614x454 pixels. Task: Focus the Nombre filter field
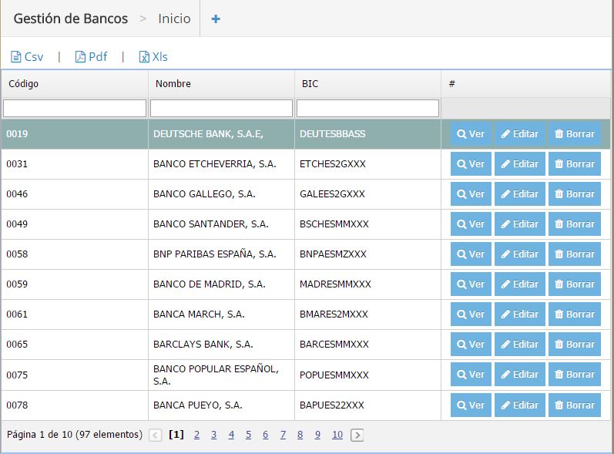tap(221, 108)
